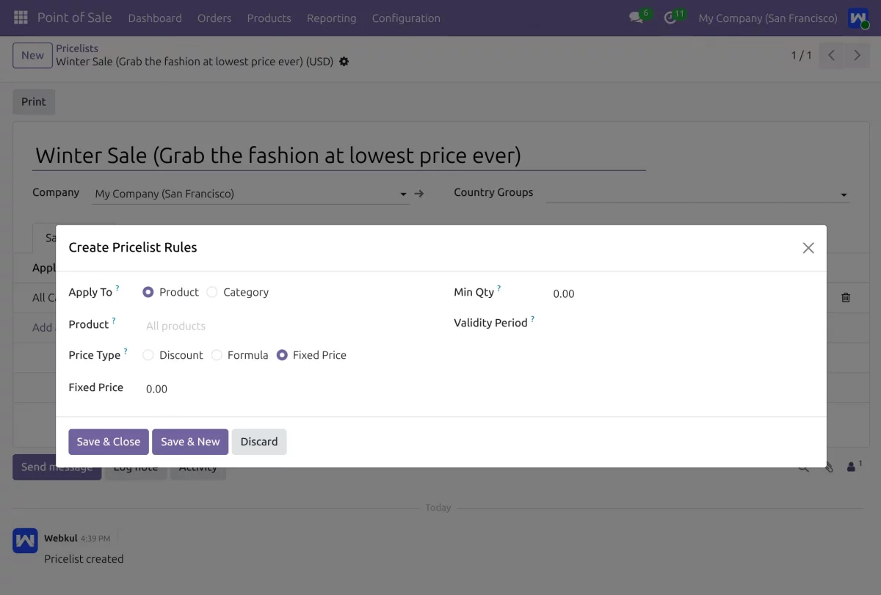
Task: Click help tooltip beside Validity Period
Action: pos(532,319)
